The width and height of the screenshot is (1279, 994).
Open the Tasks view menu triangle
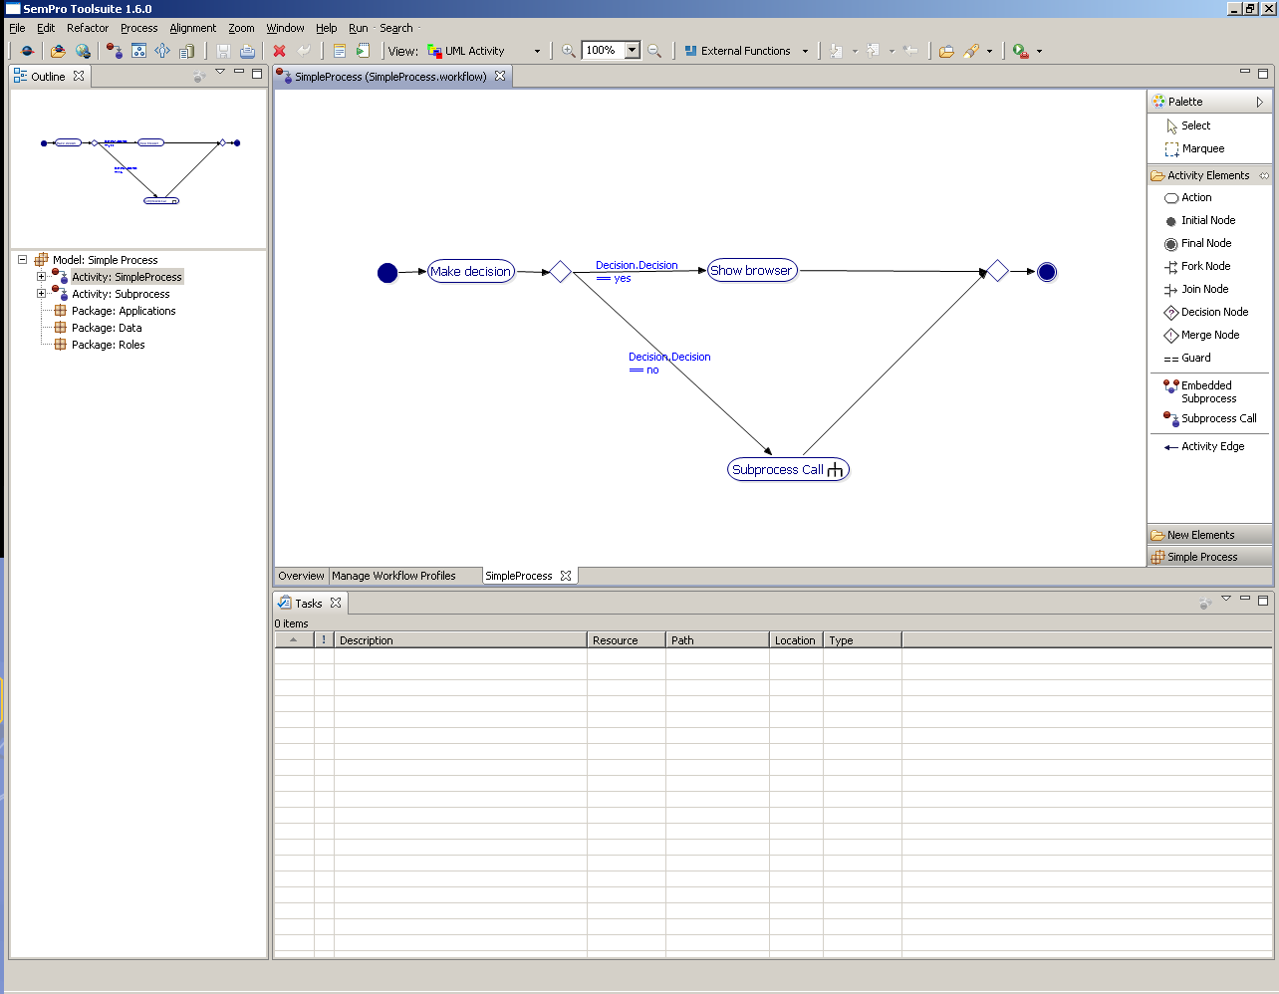1226,599
